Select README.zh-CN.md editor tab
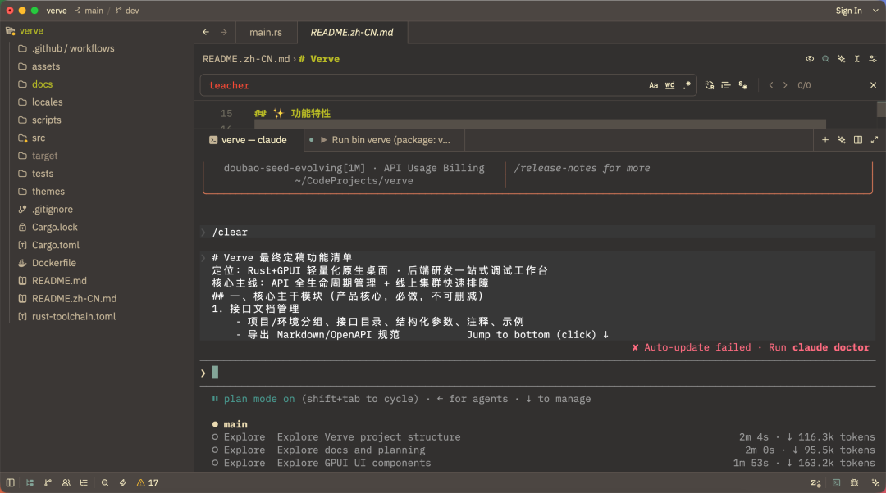The height and width of the screenshot is (493, 886). click(352, 32)
